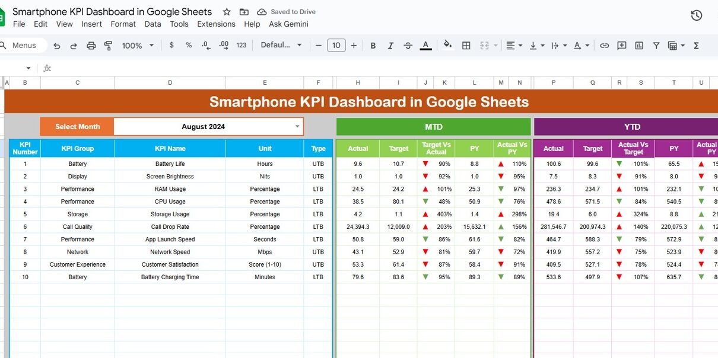This screenshot has height=358, width=718.
Task: Toggle italic formatting
Action: (x=390, y=46)
